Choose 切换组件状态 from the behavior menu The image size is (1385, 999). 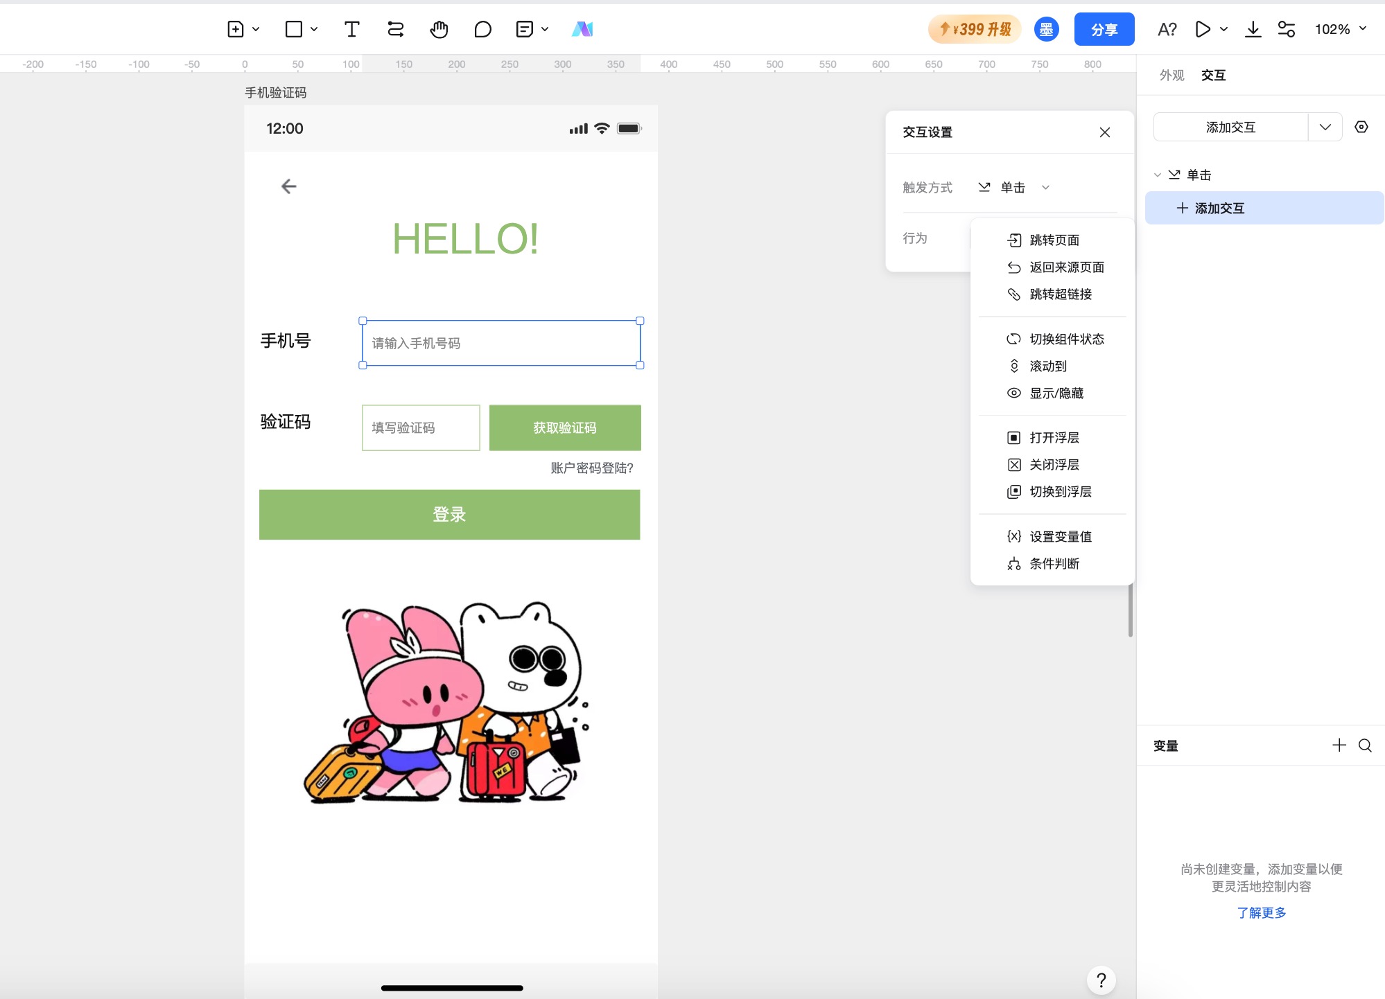click(1052, 339)
